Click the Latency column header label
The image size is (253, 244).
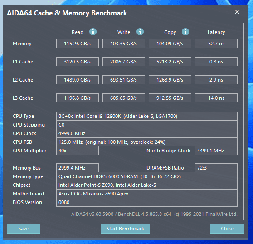(216, 33)
